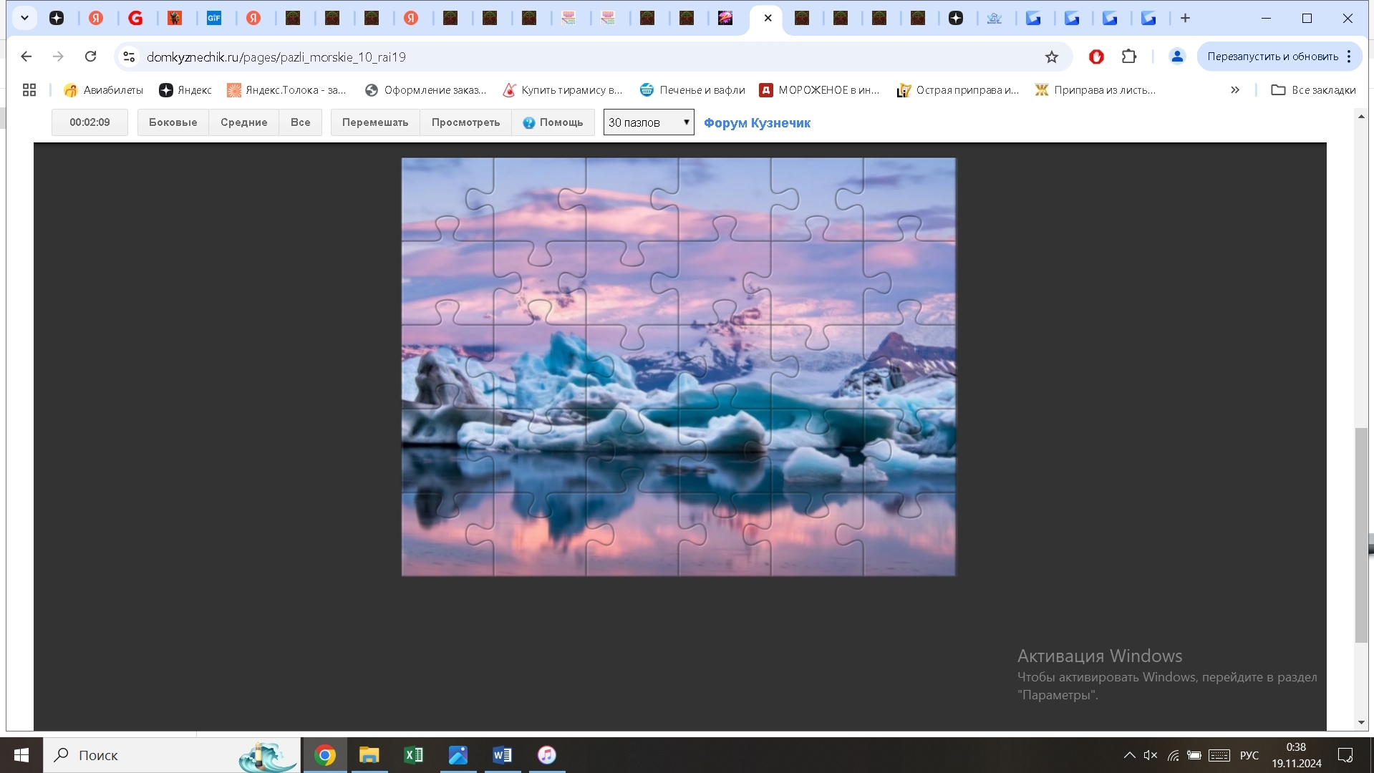The width and height of the screenshot is (1374, 773).
Task: Open the 'Авиабилеты' bookmark
Action: pyautogui.click(x=104, y=89)
